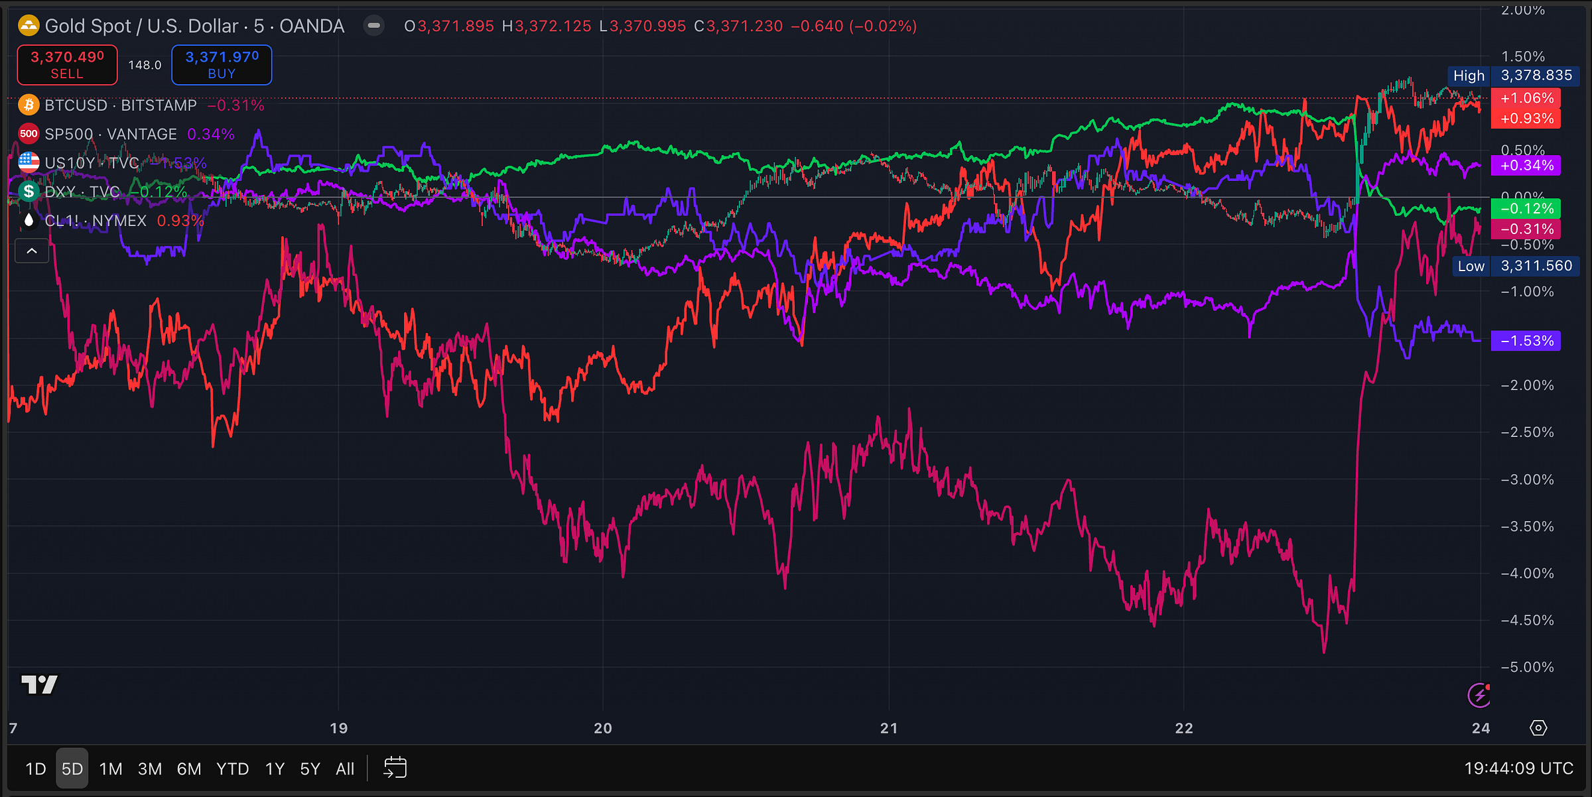Open chart settings gear icon
Screen dimensions: 1592x797
click(1538, 728)
